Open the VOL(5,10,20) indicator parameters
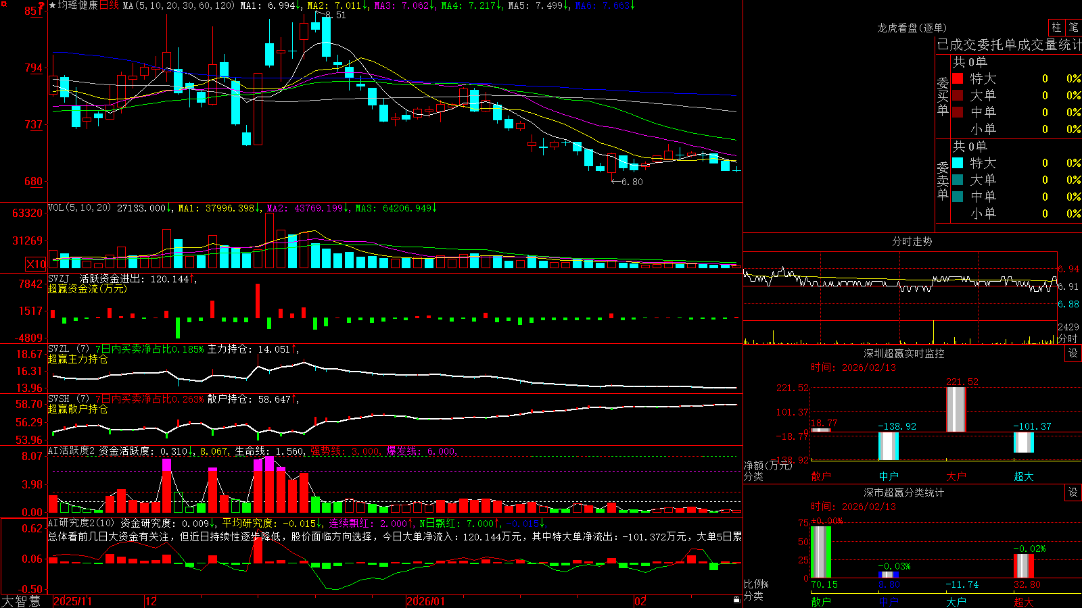 click(80, 208)
